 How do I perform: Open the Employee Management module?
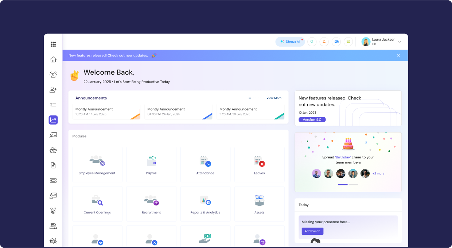pyautogui.click(x=97, y=165)
